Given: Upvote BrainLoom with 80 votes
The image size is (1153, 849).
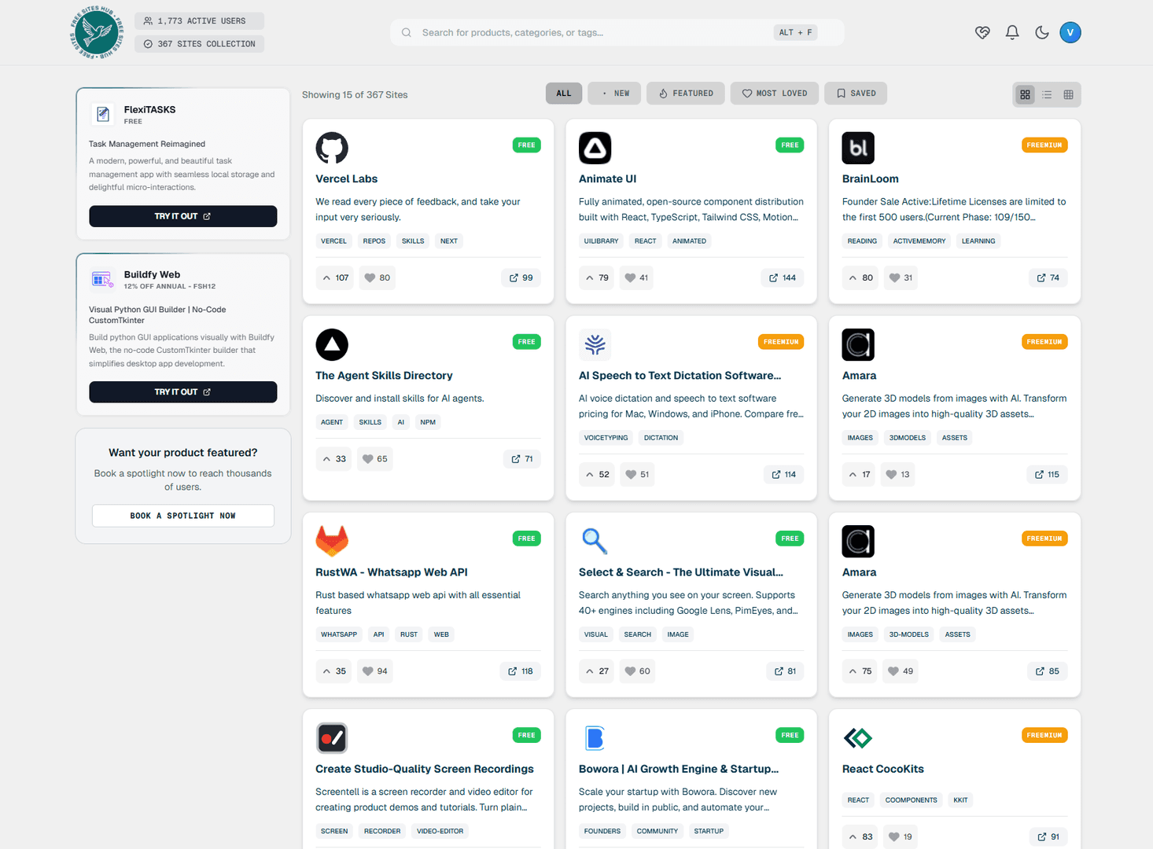Looking at the screenshot, I should pos(861,277).
